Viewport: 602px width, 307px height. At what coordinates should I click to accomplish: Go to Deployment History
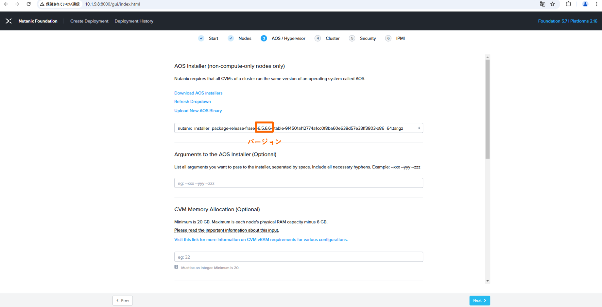coord(134,21)
